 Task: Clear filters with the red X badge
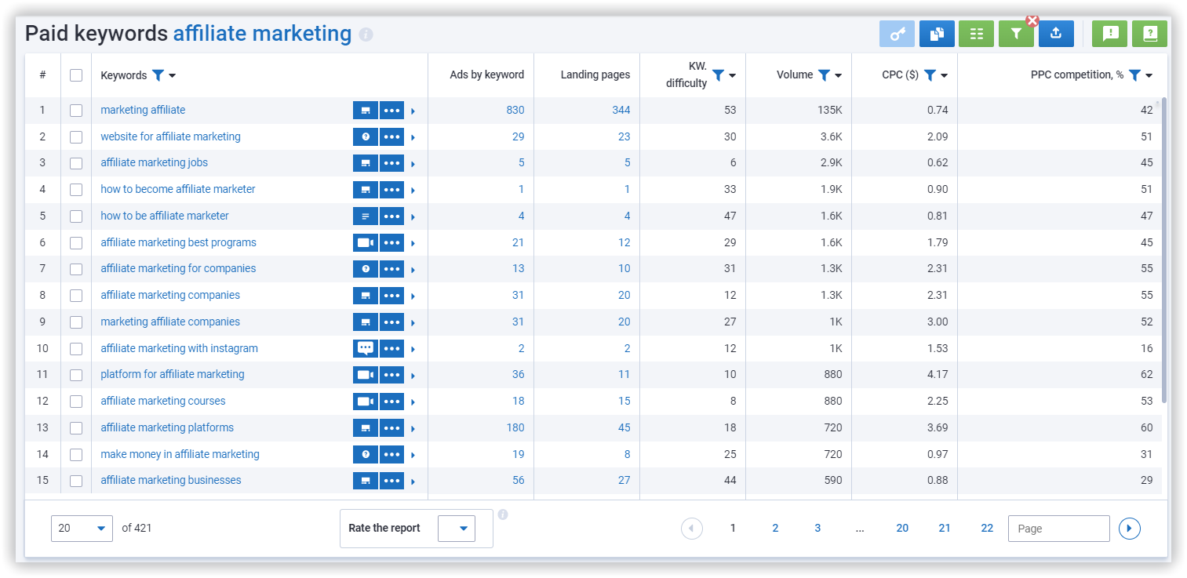[1032, 21]
